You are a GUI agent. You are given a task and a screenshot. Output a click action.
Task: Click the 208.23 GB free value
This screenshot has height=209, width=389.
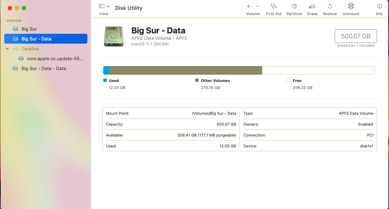point(302,88)
